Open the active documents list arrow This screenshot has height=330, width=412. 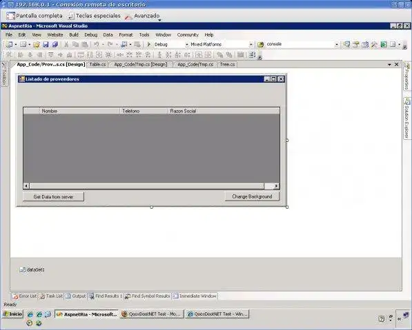389,65
